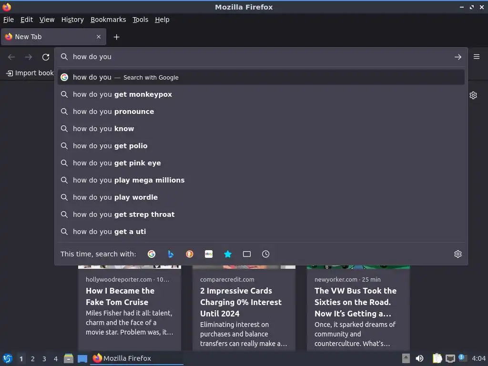Search this time with Google icon
Screen dimensions: 488x366
pos(151,254)
